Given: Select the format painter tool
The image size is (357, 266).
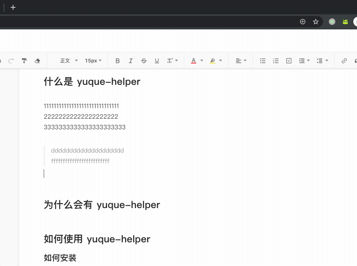Looking at the screenshot, I should coord(24,60).
